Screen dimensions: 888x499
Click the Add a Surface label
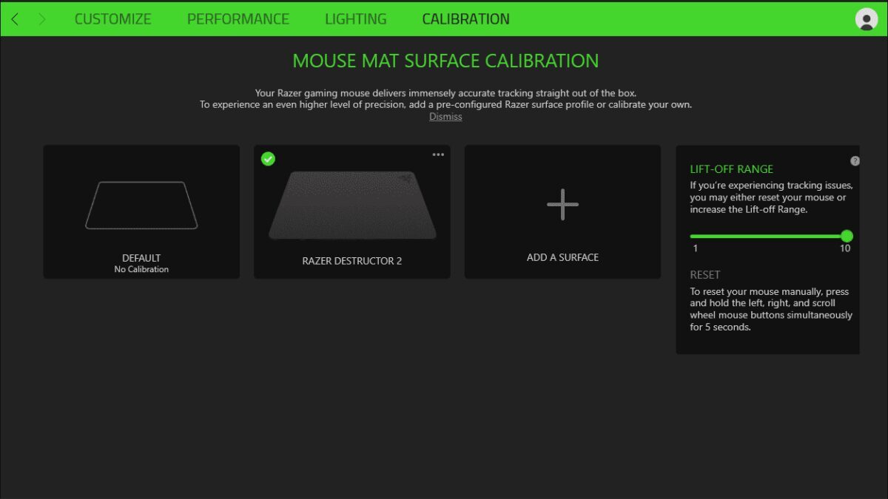(562, 257)
